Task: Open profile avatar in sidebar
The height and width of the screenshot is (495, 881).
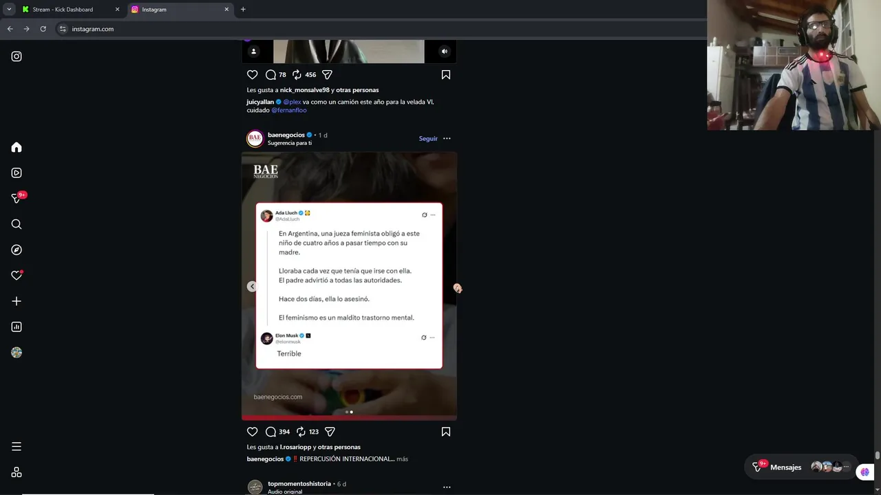Action: pyautogui.click(x=17, y=352)
